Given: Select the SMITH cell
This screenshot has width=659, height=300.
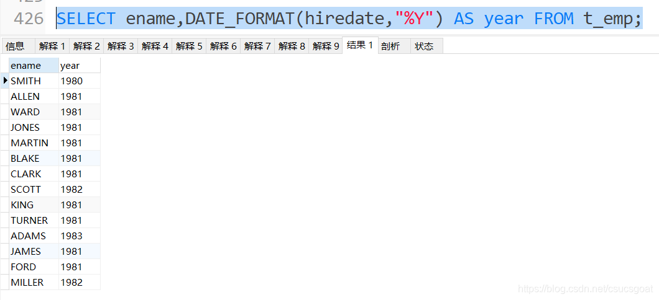Looking at the screenshot, I should tap(34, 81).
